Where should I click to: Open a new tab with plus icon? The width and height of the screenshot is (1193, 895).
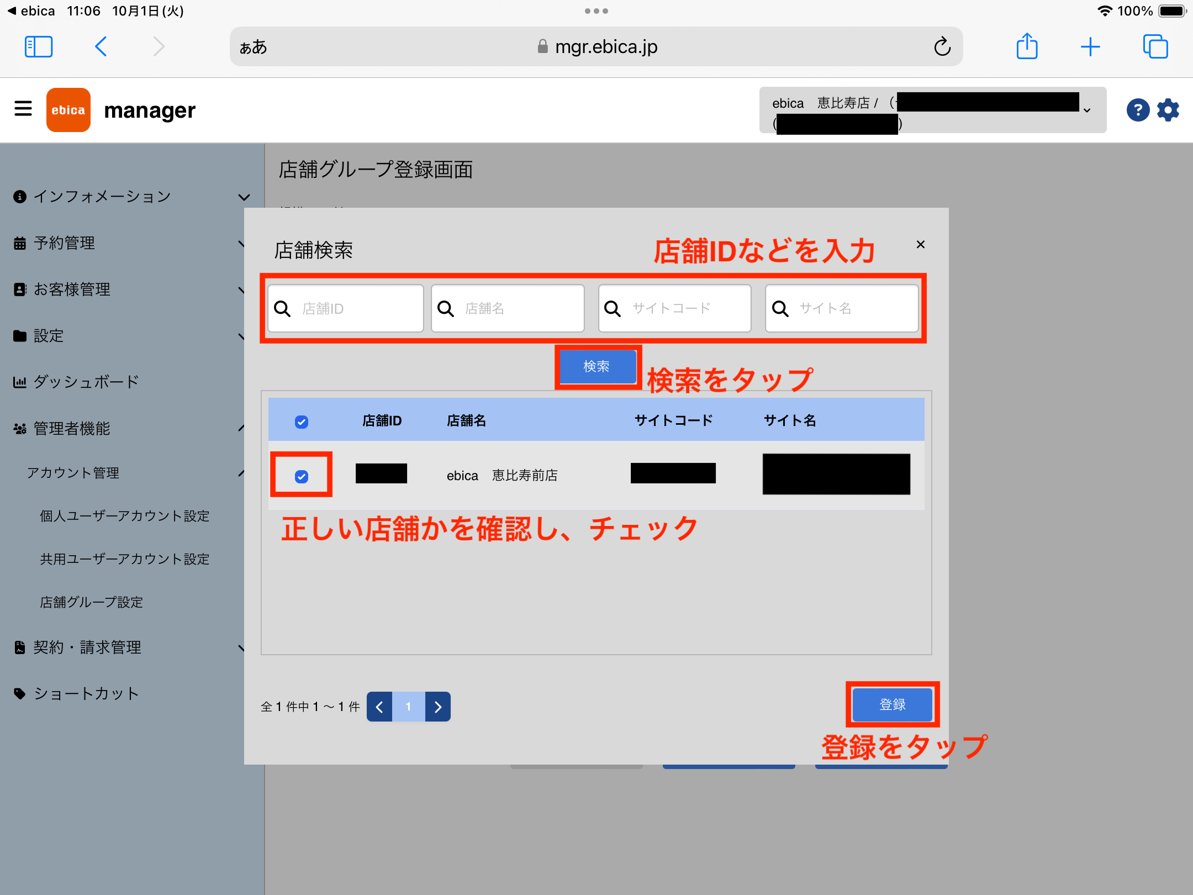pos(1090,47)
